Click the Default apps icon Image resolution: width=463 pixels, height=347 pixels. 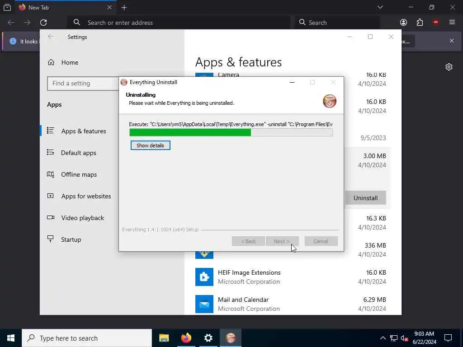tap(51, 152)
